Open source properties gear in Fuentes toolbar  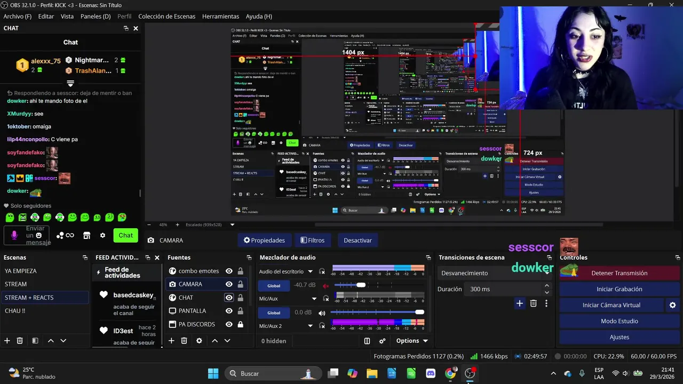tap(199, 341)
